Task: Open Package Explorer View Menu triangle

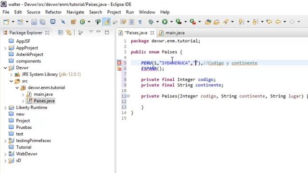Action: click(x=91, y=32)
